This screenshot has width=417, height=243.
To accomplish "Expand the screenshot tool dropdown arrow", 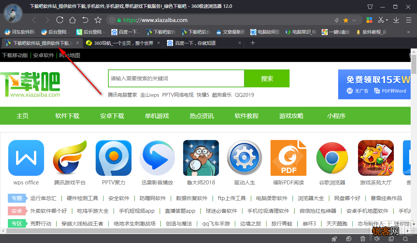I will (x=387, y=20).
